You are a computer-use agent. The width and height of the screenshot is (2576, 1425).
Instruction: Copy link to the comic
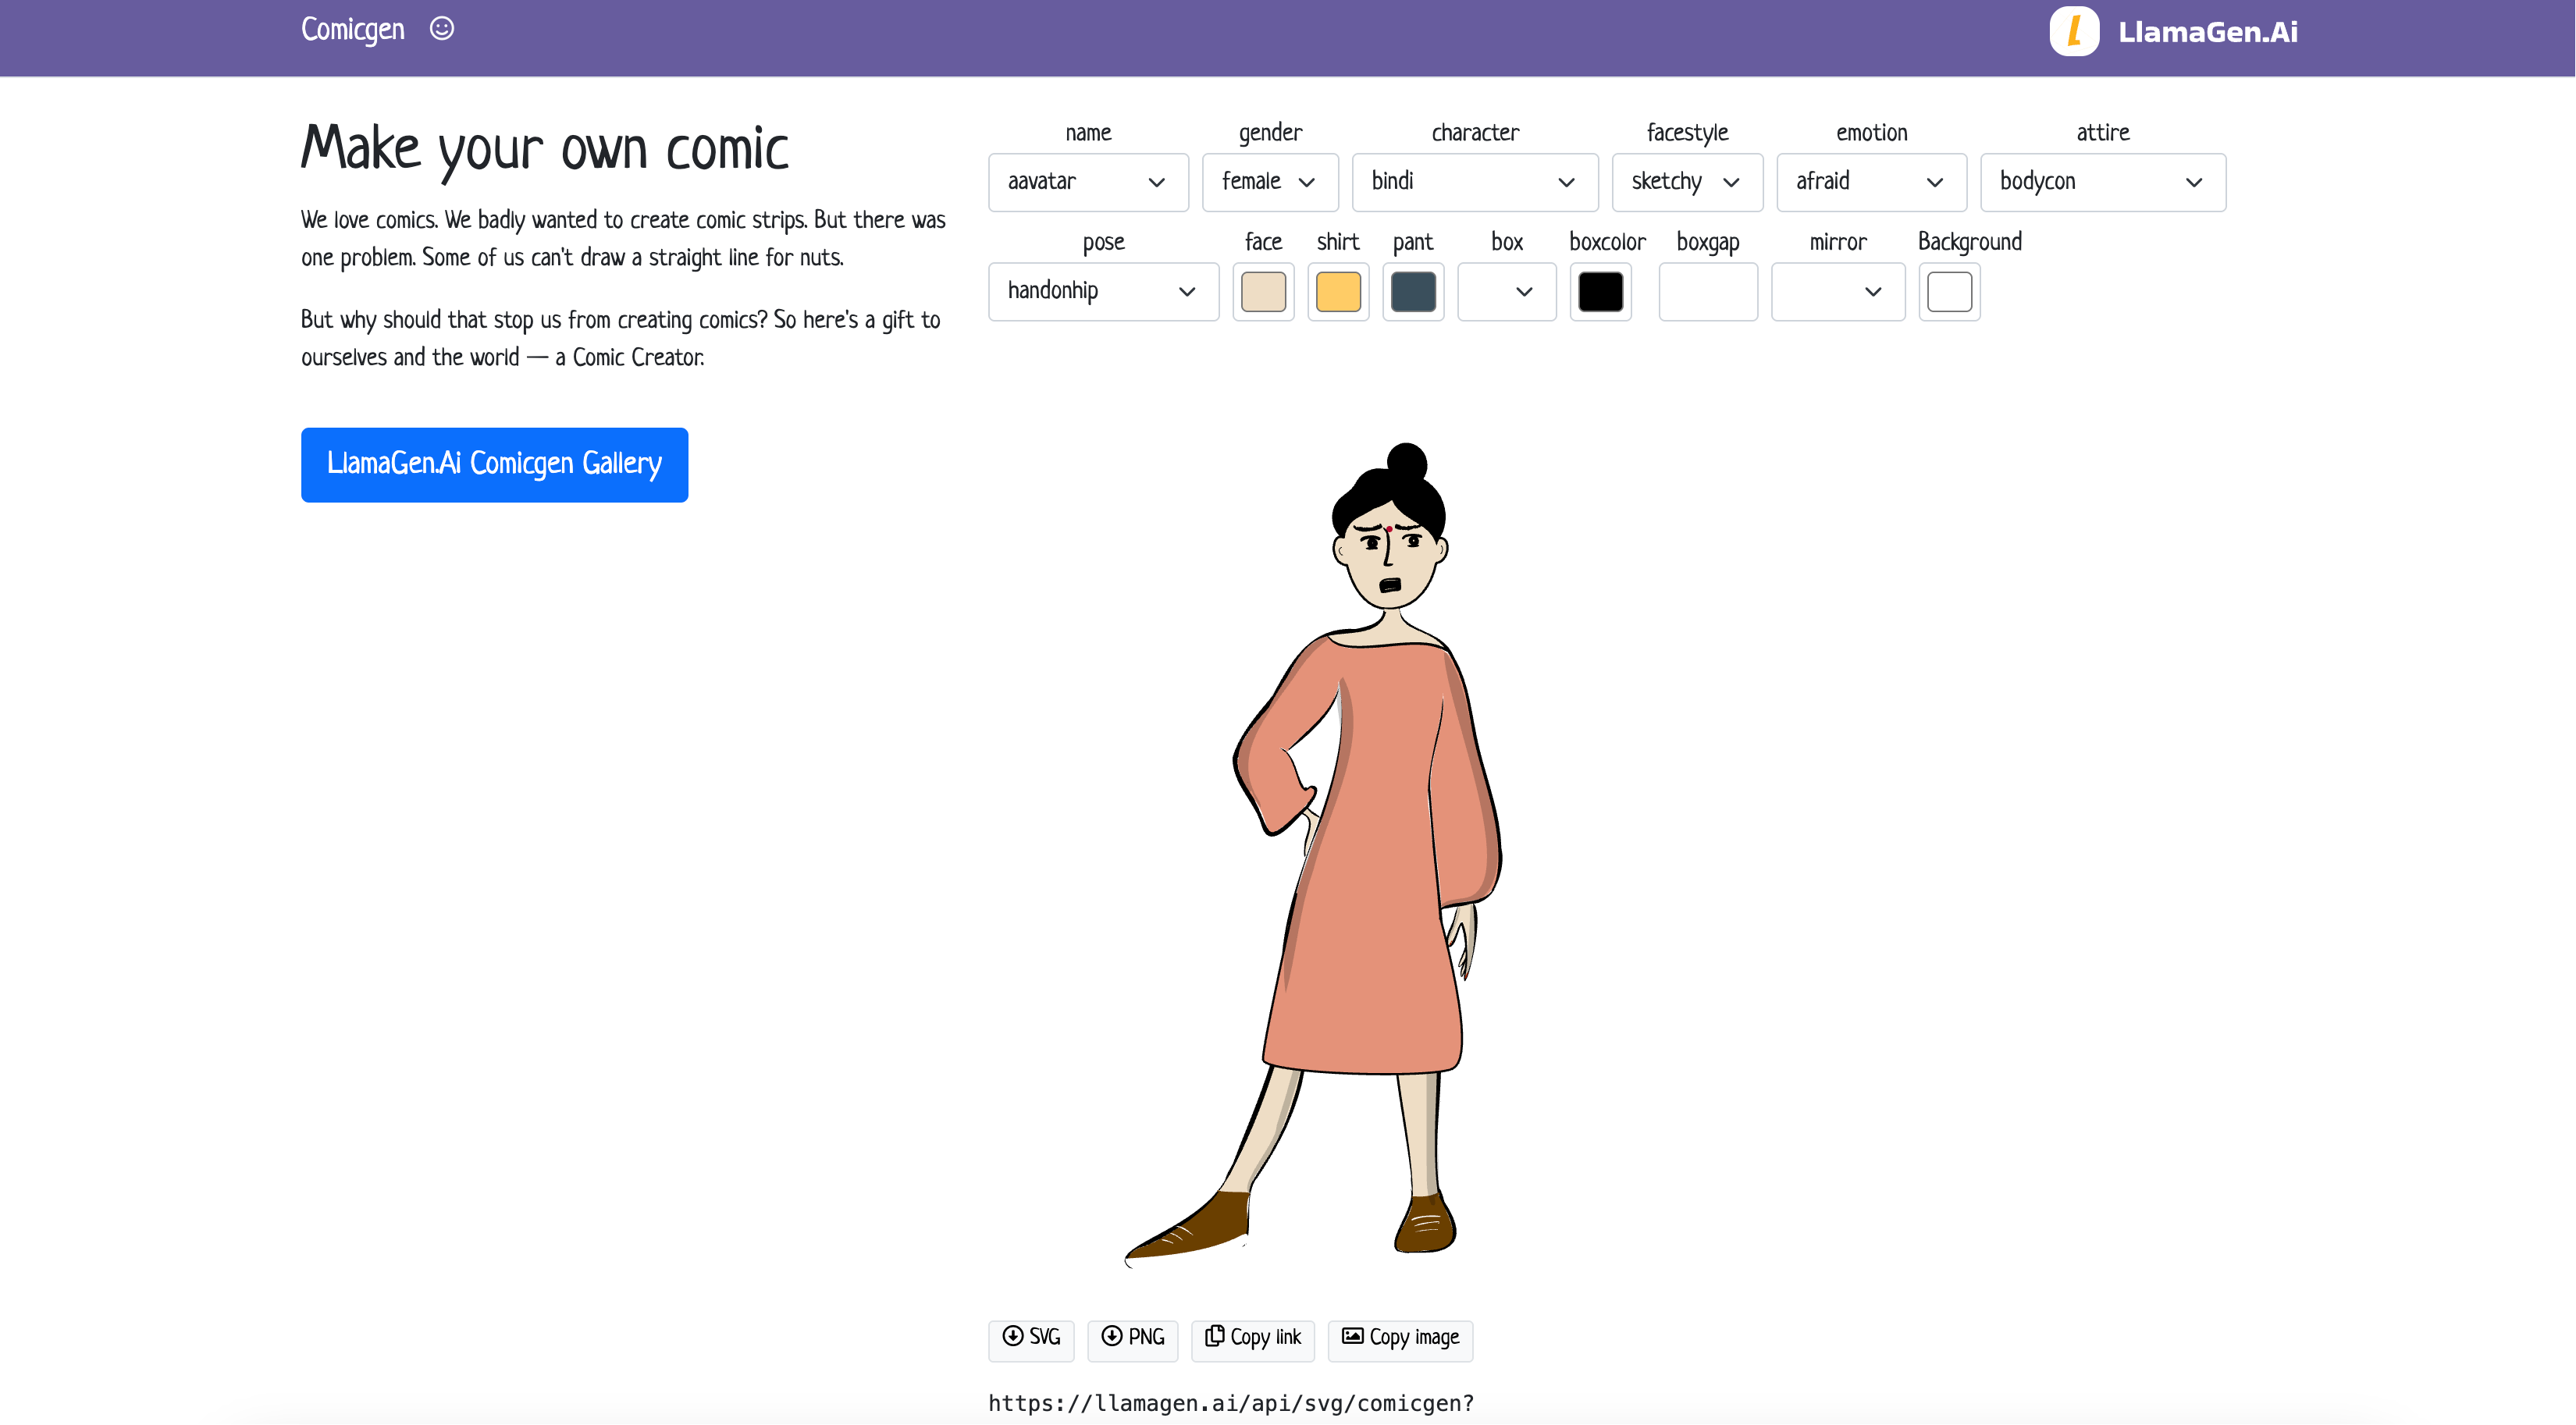[1252, 1338]
